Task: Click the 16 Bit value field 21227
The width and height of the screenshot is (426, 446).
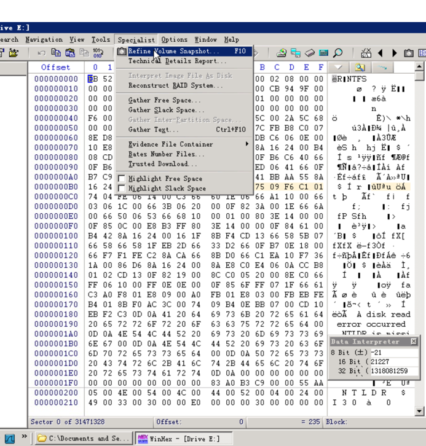Action: click(395, 362)
